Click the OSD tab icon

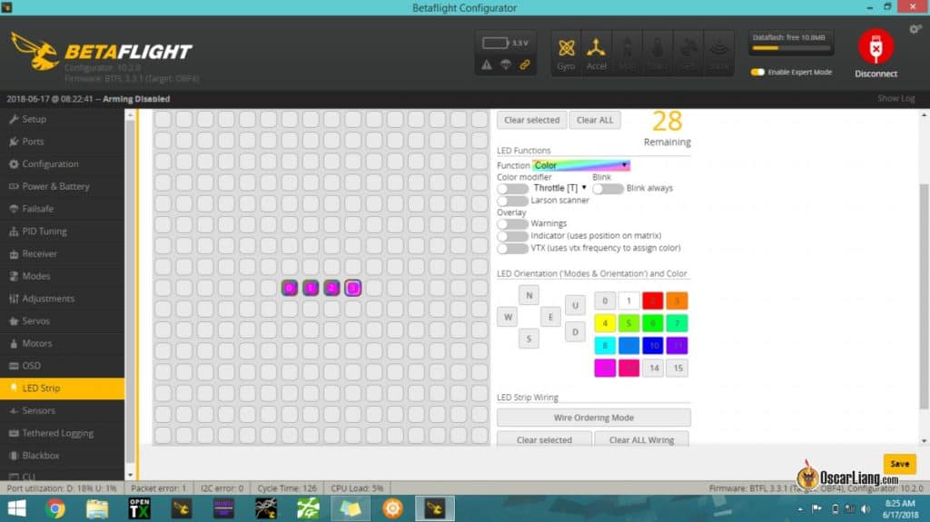tap(14, 366)
